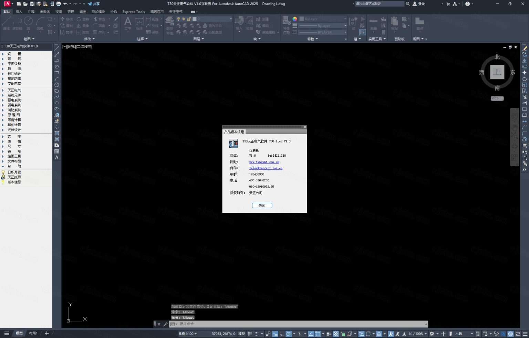Switch to the 插入 ribbon tab
529x338 pixels.
pos(19,12)
